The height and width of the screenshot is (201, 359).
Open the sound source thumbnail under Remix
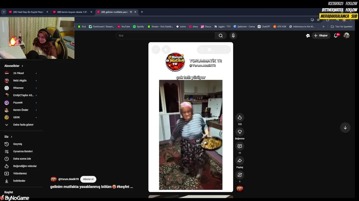[240, 188]
